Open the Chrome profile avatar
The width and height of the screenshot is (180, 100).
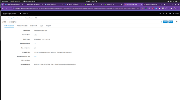coord(175,8)
